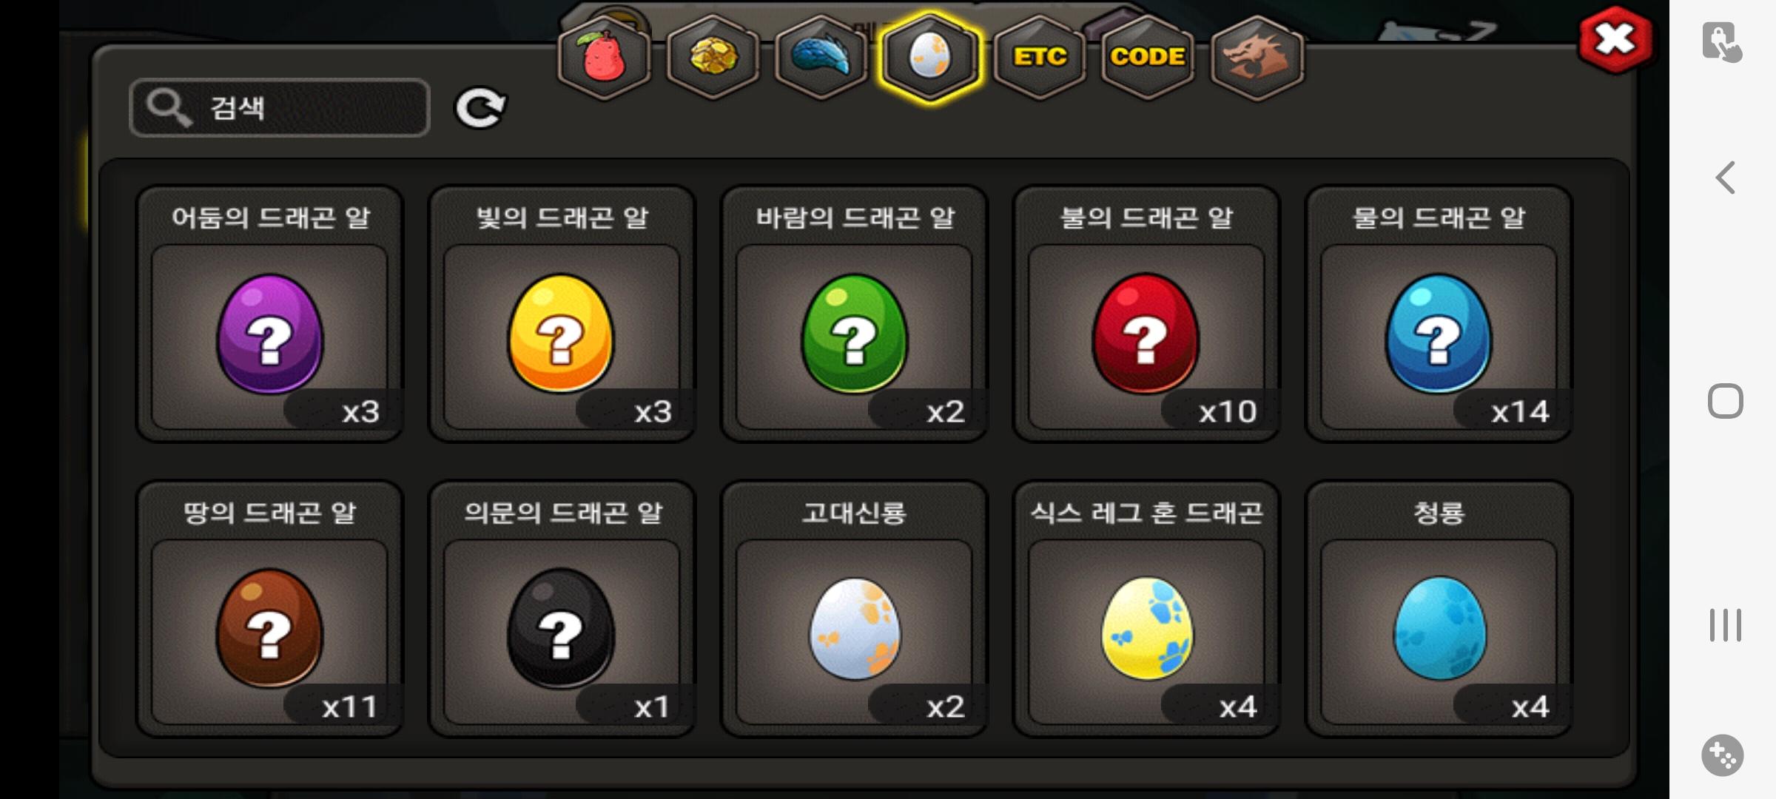The width and height of the screenshot is (1776, 799).
Task: Click the refresh arrow icon
Action: (x=480, y=108)
